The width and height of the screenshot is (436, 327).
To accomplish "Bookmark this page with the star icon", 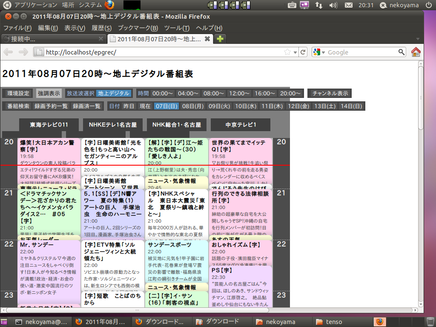I will (x=288, y=52).
